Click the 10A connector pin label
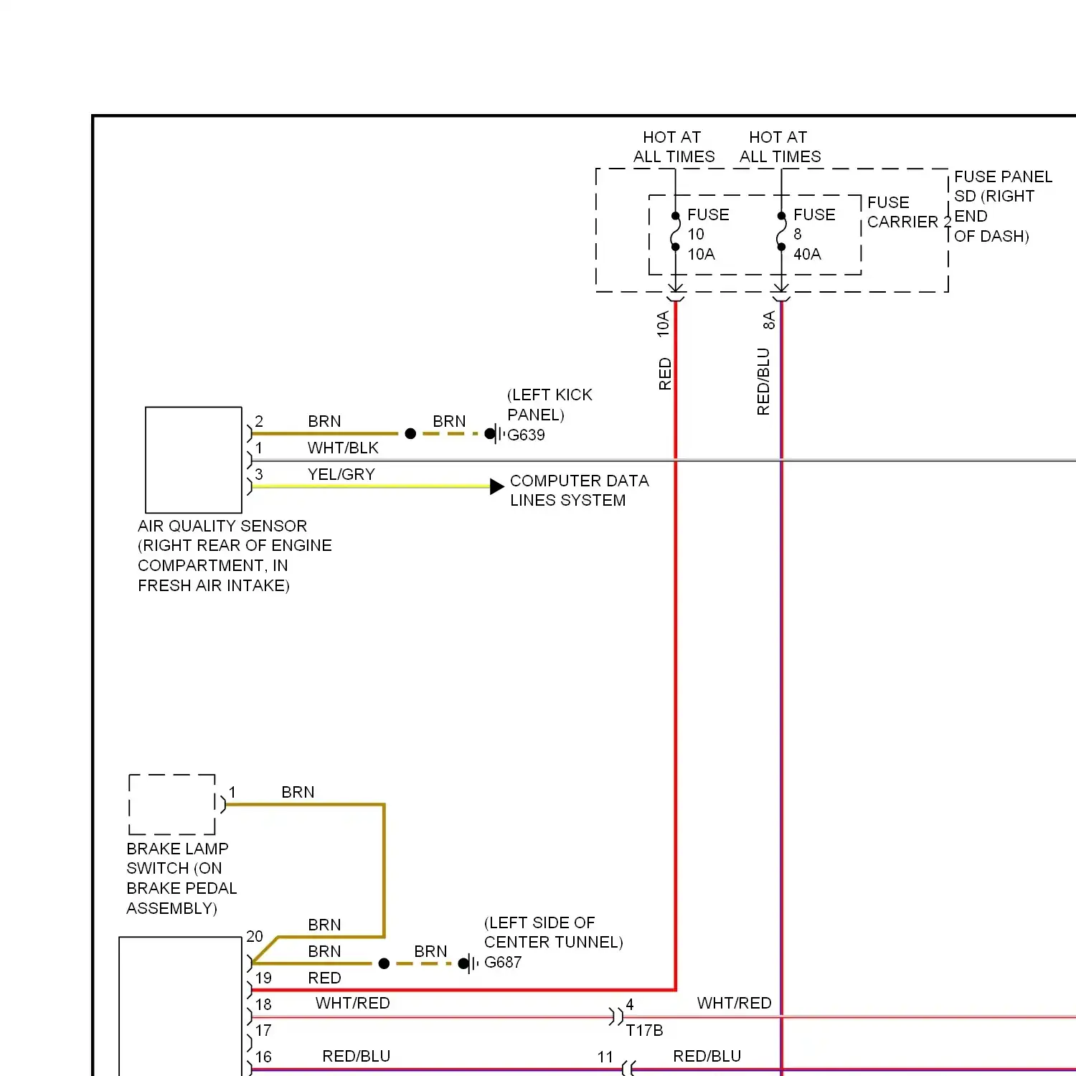This screenshot has height=1076, width=1076. 663,324
